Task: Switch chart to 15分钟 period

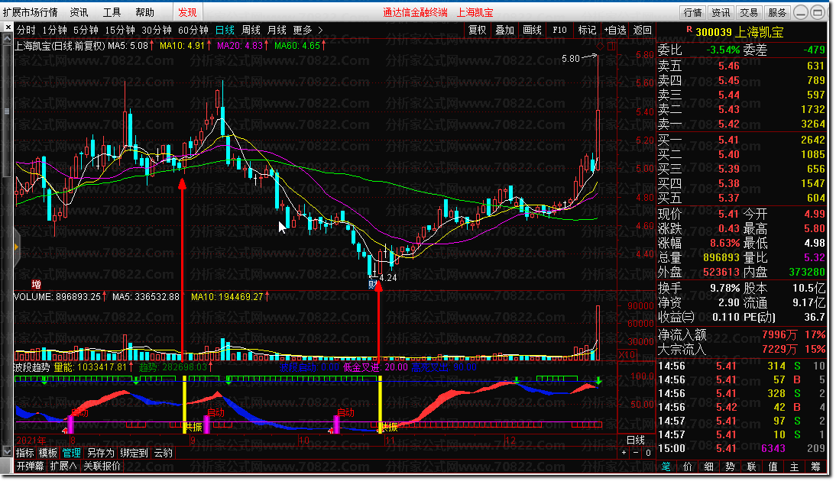Action: pos(120,31)
